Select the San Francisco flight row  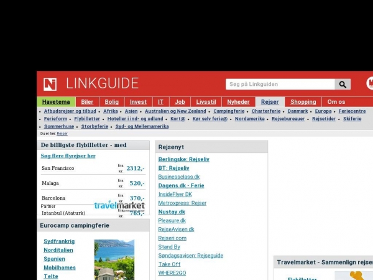point(93,168)
